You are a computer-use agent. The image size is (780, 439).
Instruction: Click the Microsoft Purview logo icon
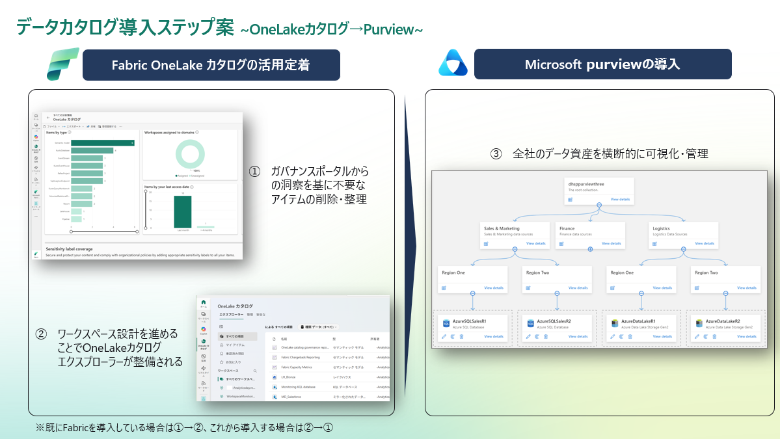click(453, 62)
